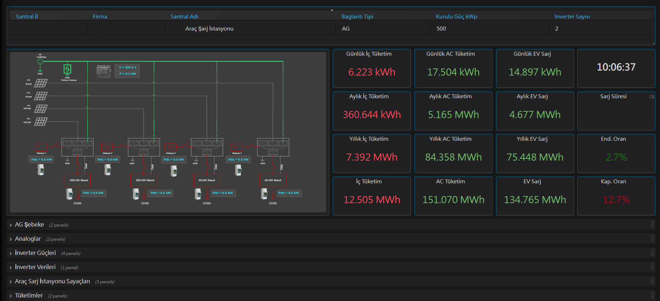This screenshot has width=660, height=301.
Task: Sort table by Kurulu Güç kWp column
Action: tap(456, 17)
